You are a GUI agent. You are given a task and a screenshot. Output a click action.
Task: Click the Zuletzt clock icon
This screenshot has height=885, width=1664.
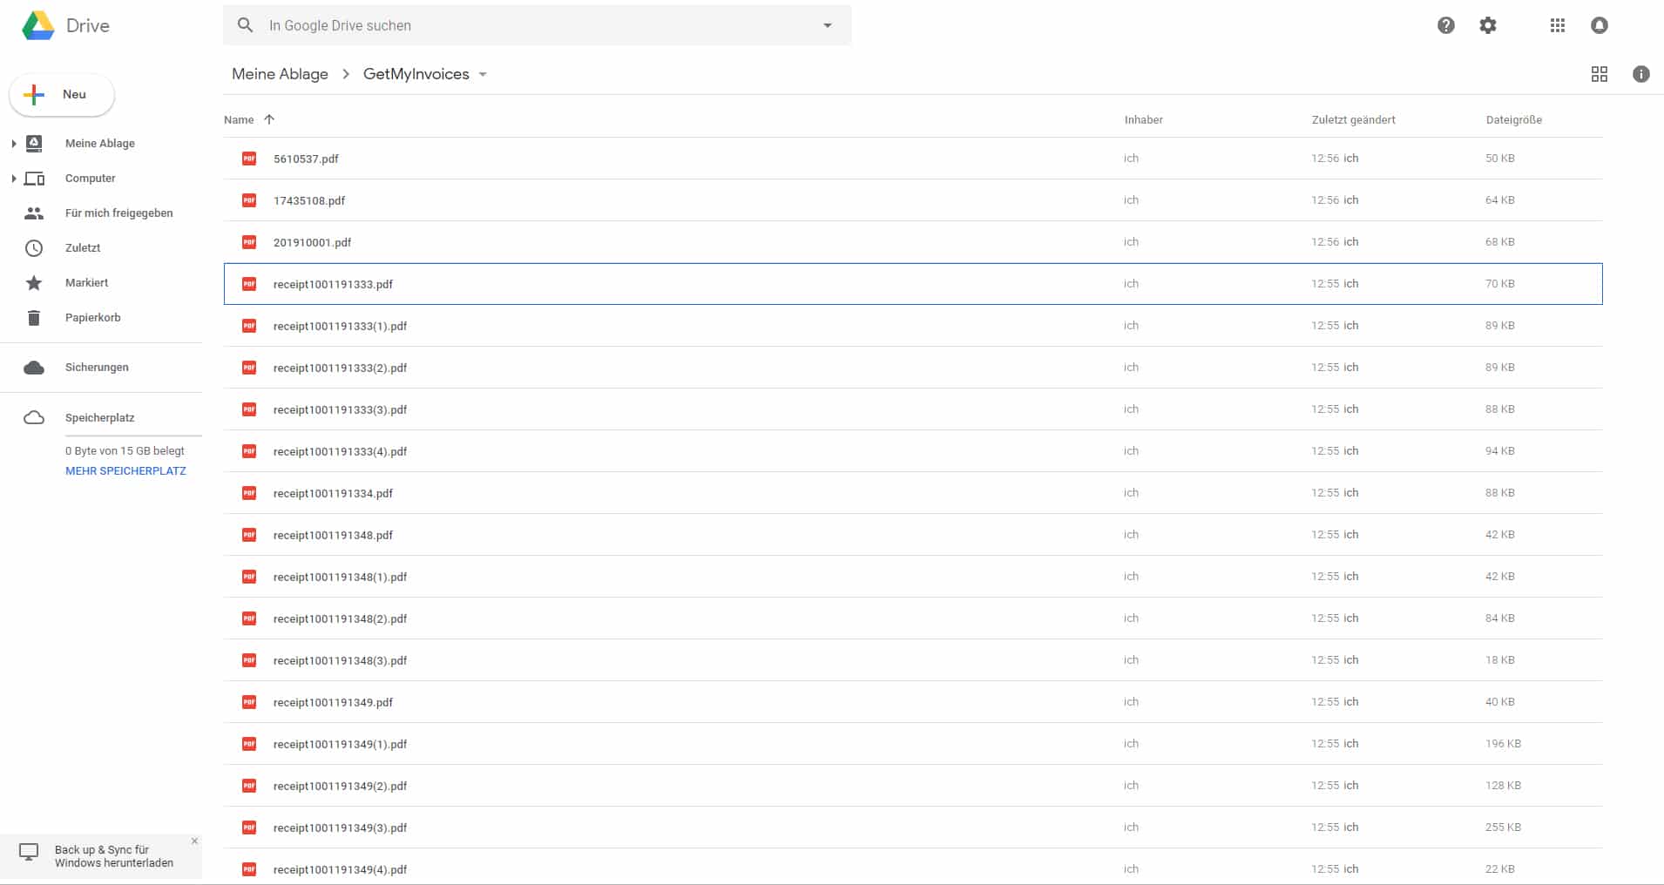(34, 247)
